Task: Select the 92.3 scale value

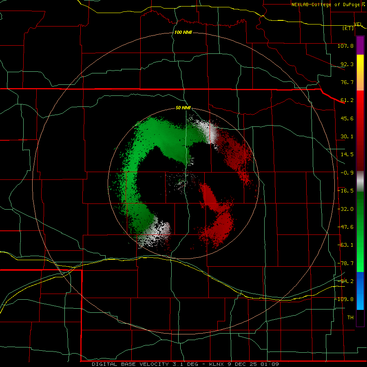Action: [x=347, y=64]
